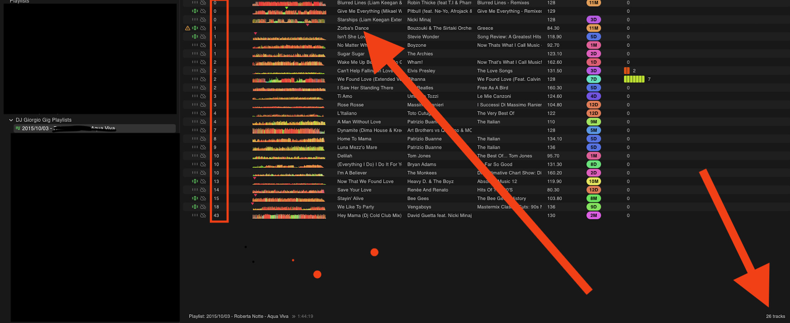Click the cloud-off icon in Ti Amo row
Screen dimensions: 790x323
(x=203, y=96)
